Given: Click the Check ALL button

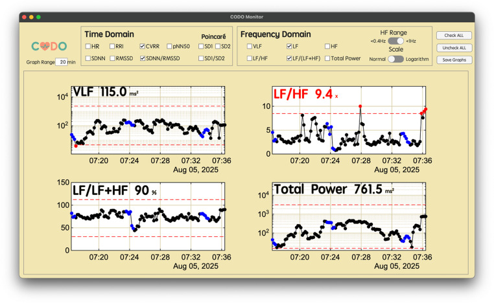Looking at the screenshot, I should [x=454, y=35].
